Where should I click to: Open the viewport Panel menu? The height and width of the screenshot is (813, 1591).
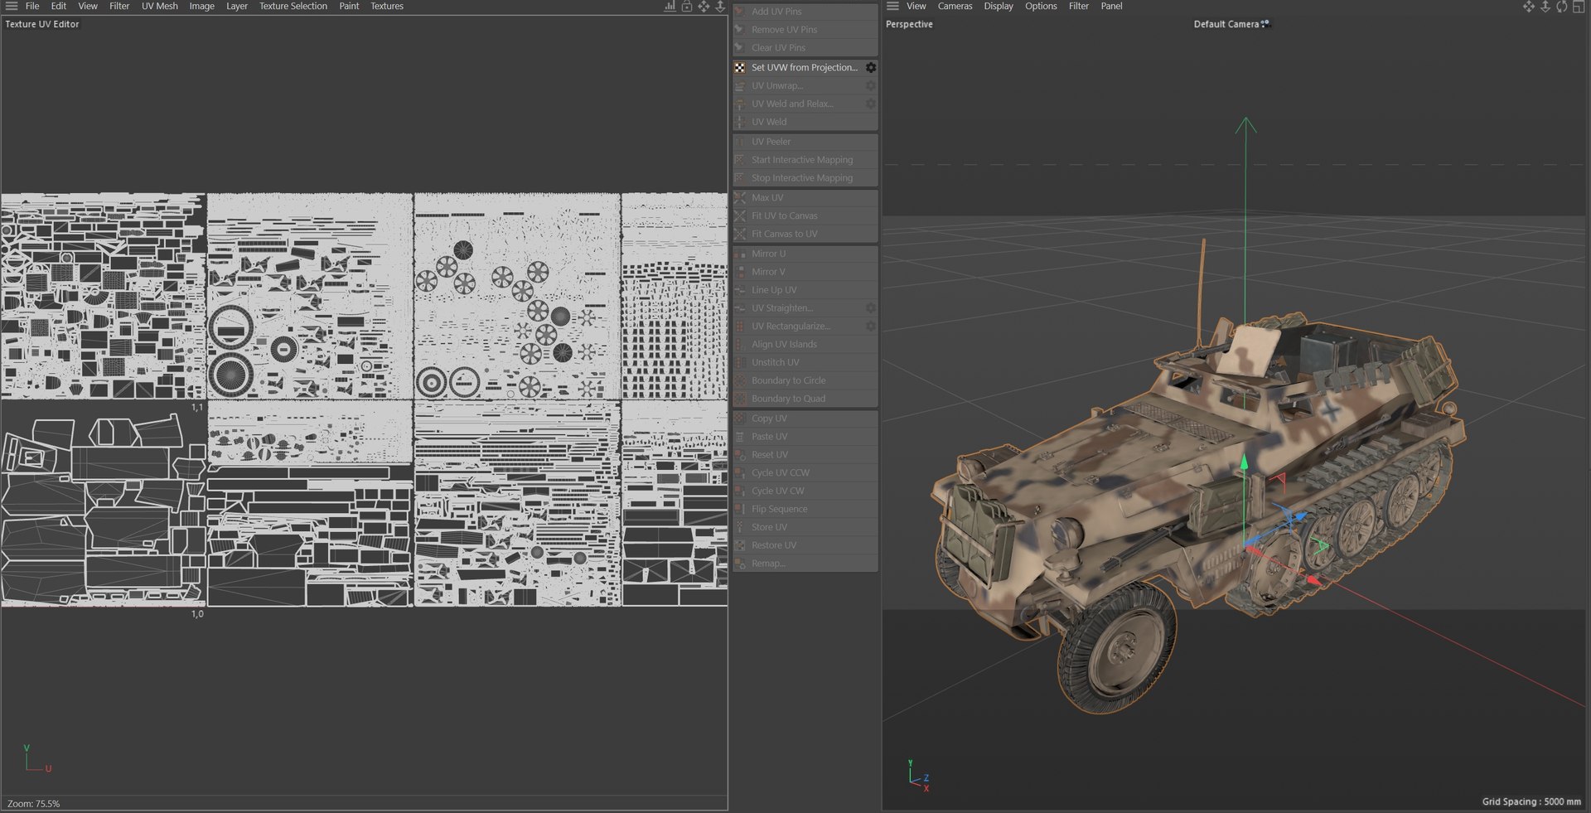tap(1111, 6)
